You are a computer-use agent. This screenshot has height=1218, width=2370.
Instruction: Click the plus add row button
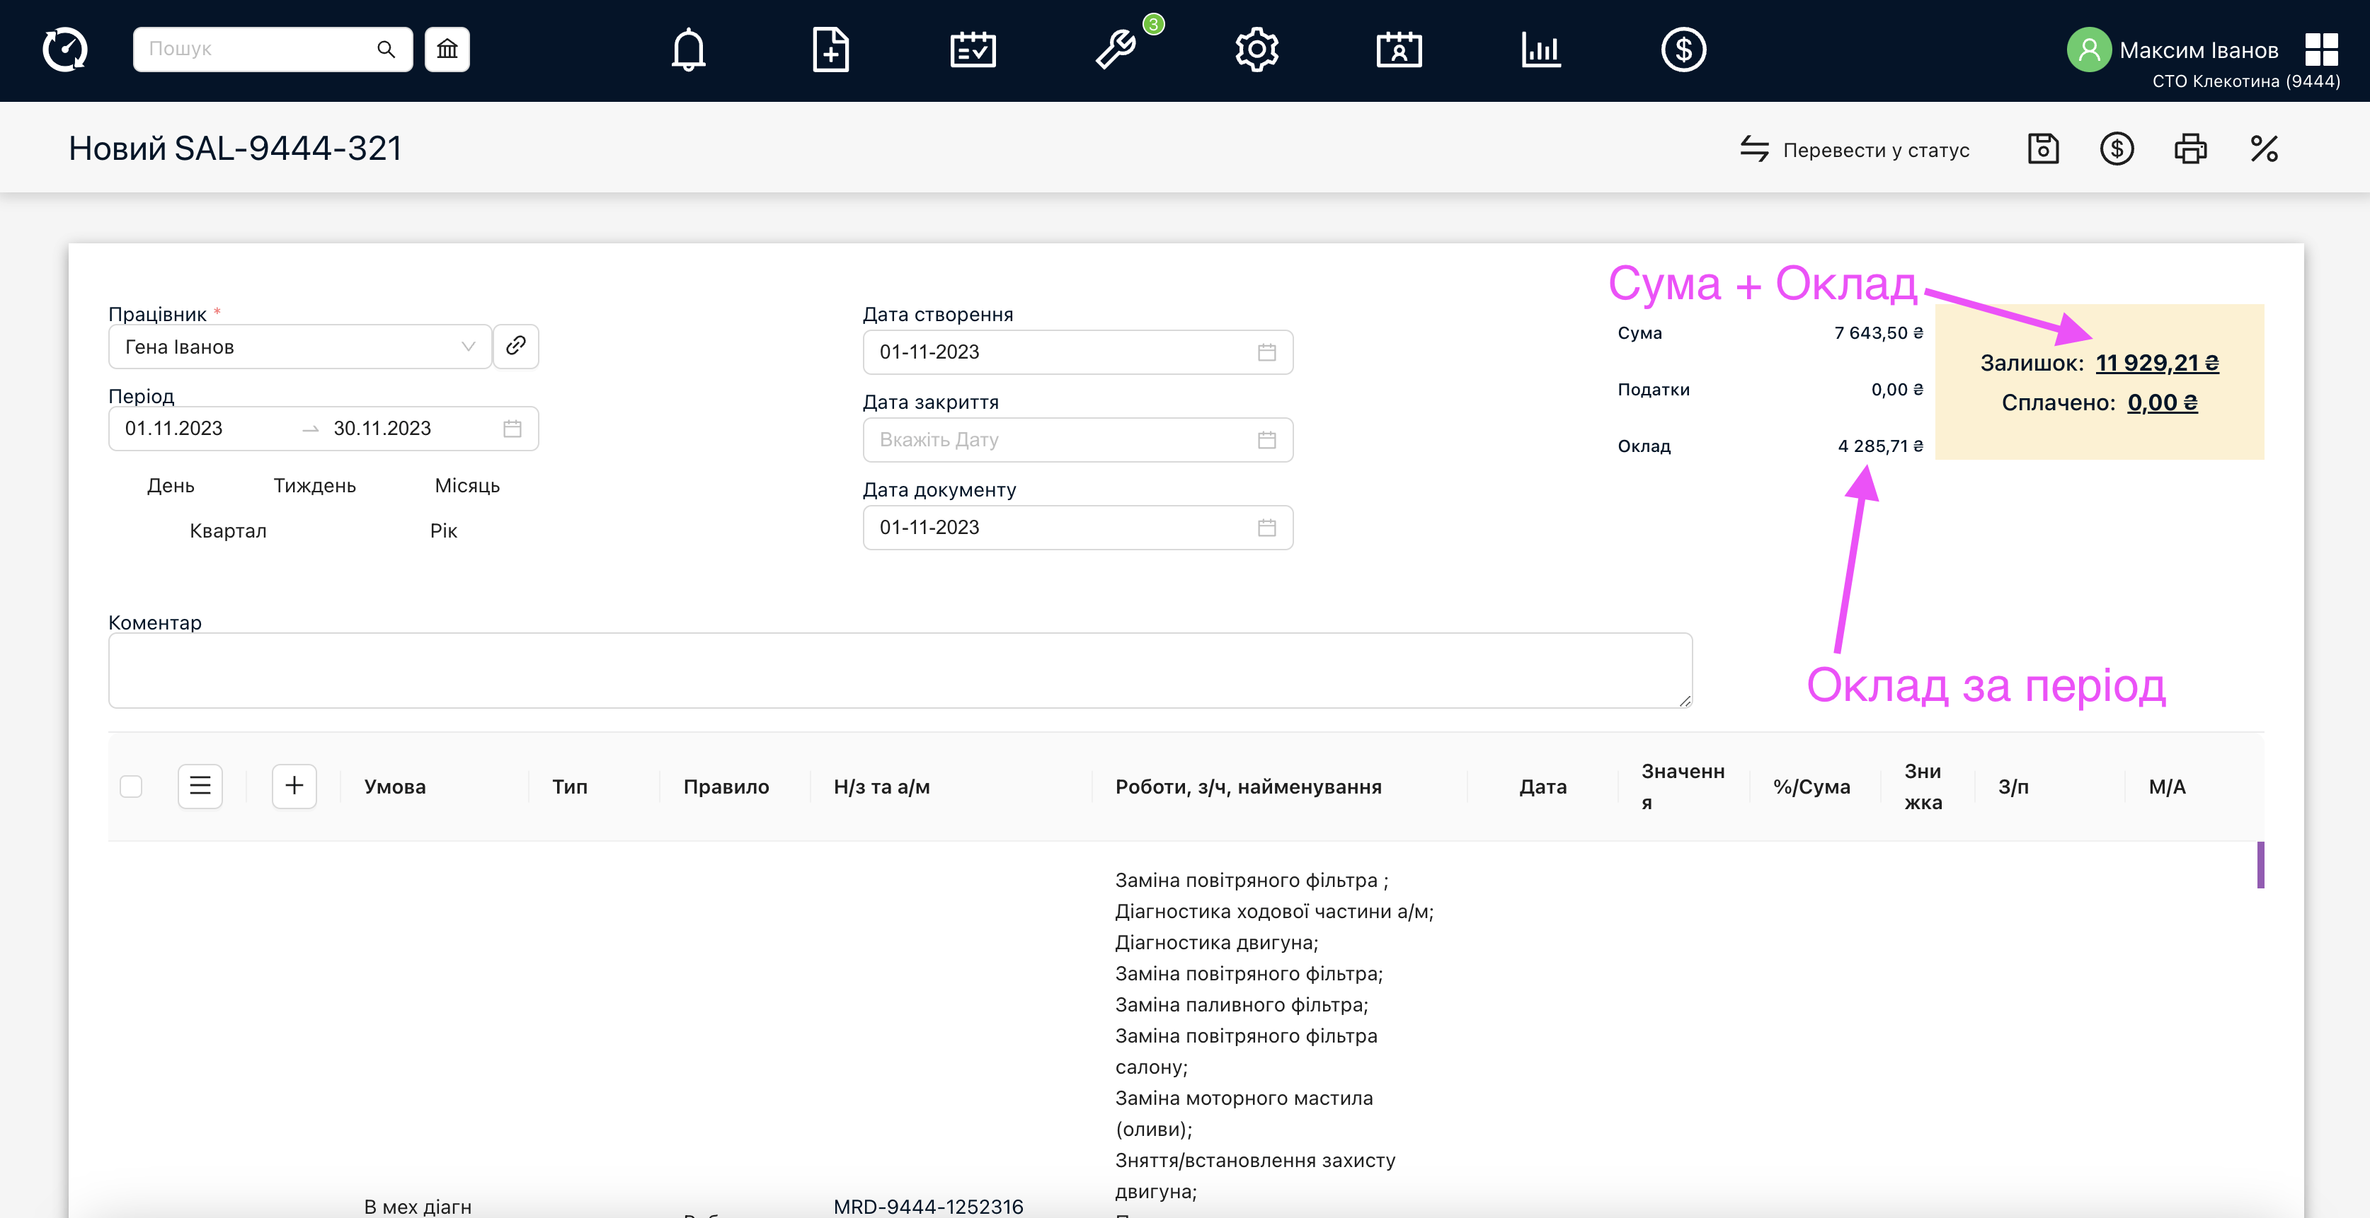tap(294, 787)
